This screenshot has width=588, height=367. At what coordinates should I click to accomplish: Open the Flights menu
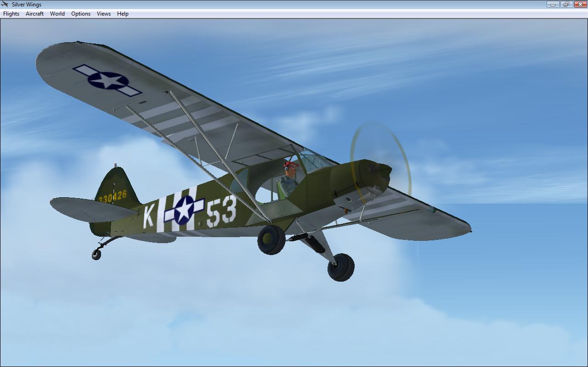click(11, 14)
